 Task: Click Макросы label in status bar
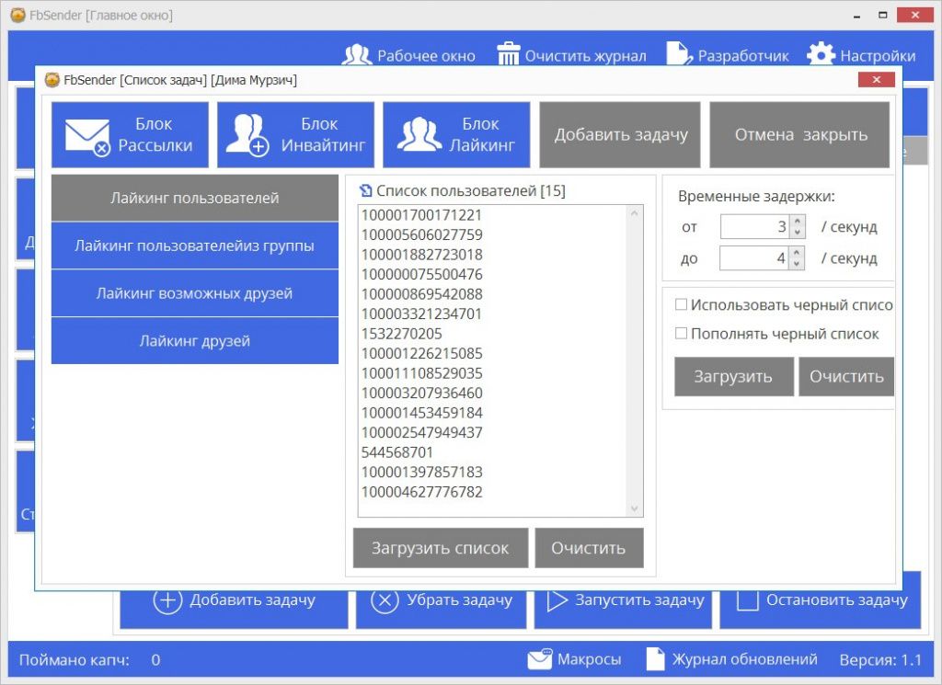point(590,659)
